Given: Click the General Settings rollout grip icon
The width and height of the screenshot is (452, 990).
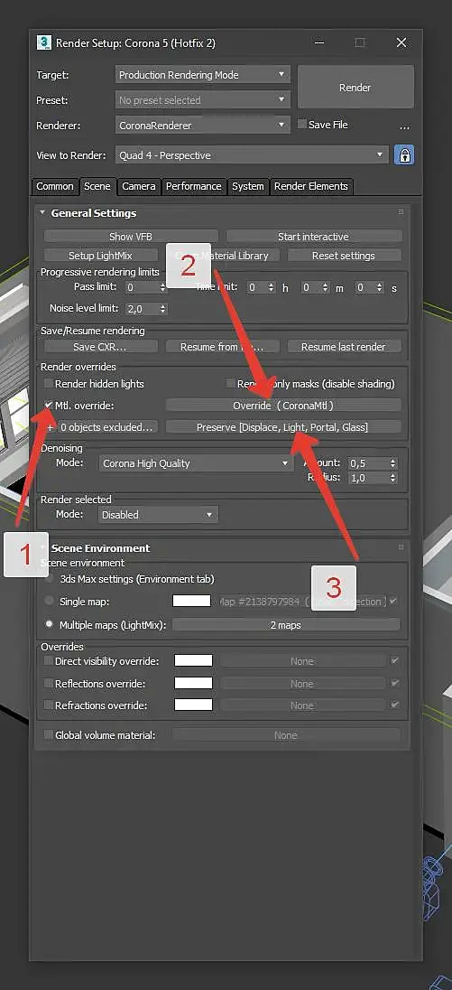Looking at the screenshot, I should pos(401,212).
